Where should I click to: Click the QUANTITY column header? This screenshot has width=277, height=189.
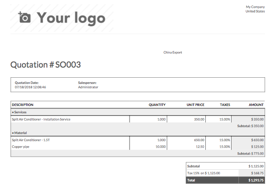tap(157, 105)
